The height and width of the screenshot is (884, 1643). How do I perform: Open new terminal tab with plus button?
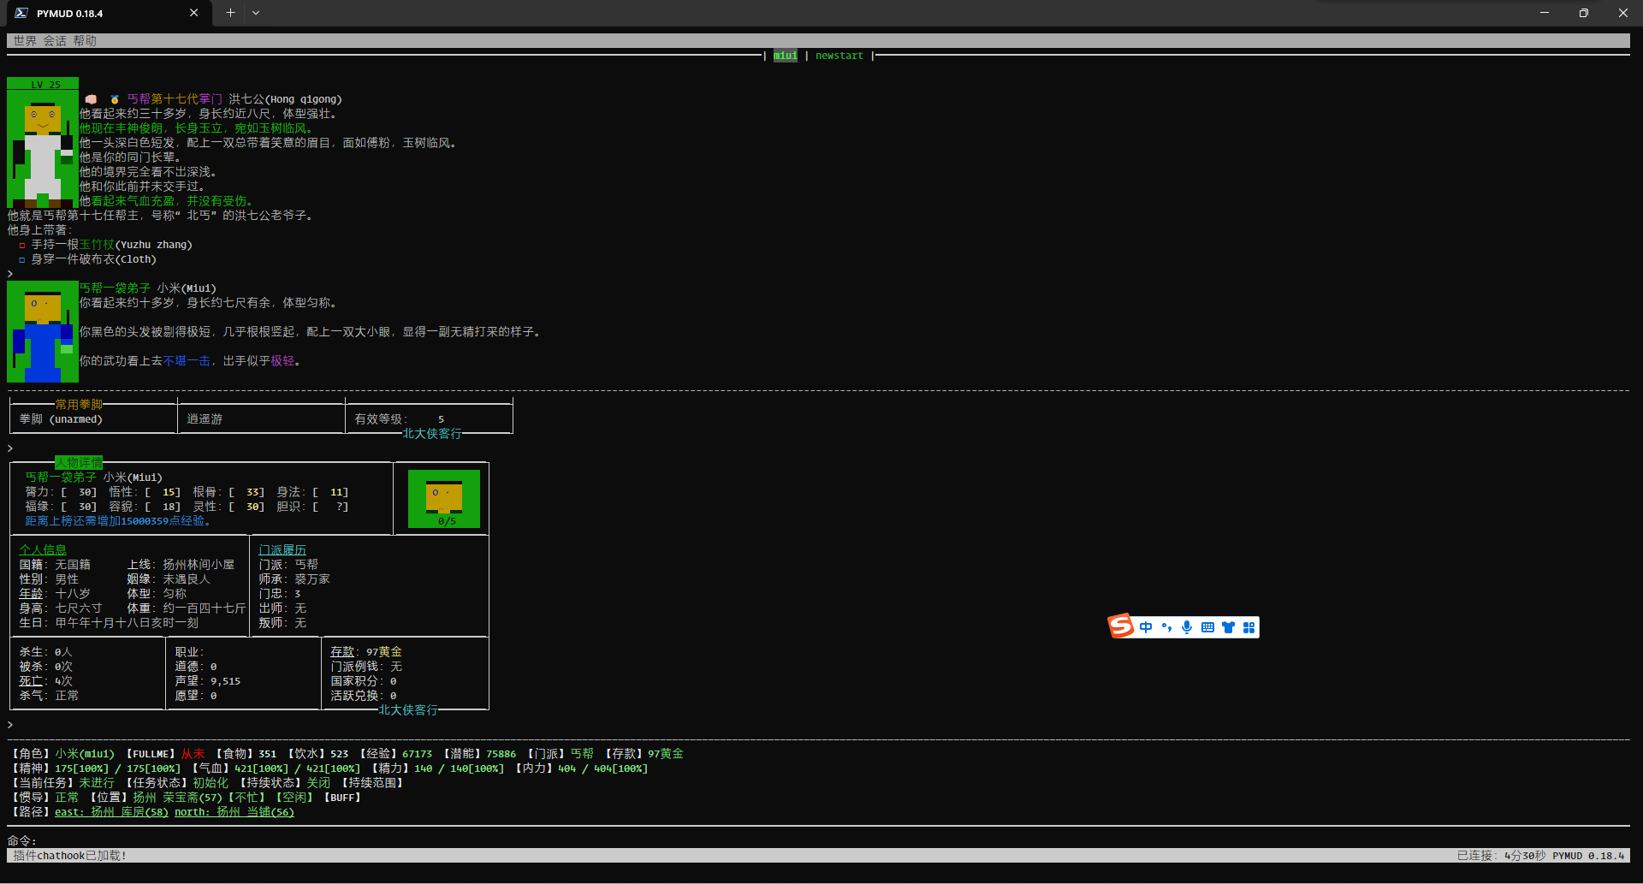click(x=230, y=13)
